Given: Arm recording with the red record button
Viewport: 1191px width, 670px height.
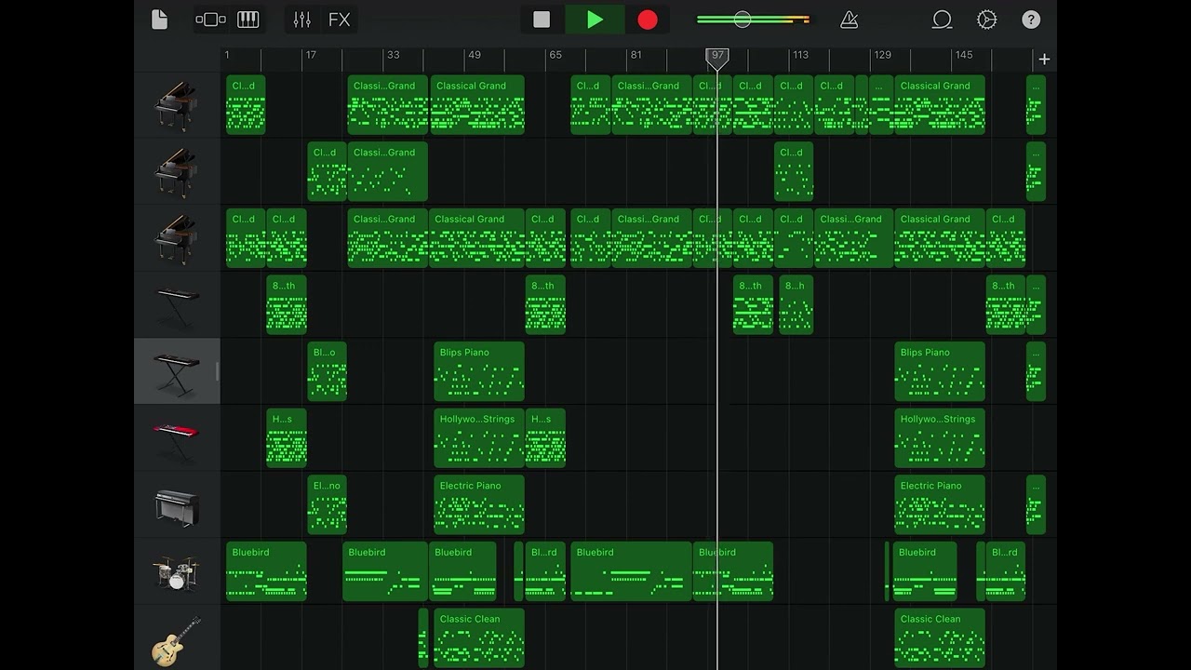Looking at the screenshot, I should pyautogui.click(x=647, y=19).
